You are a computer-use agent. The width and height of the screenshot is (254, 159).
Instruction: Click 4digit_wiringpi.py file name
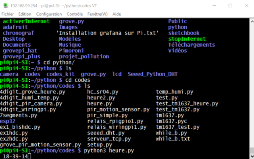tap(28, 109)
